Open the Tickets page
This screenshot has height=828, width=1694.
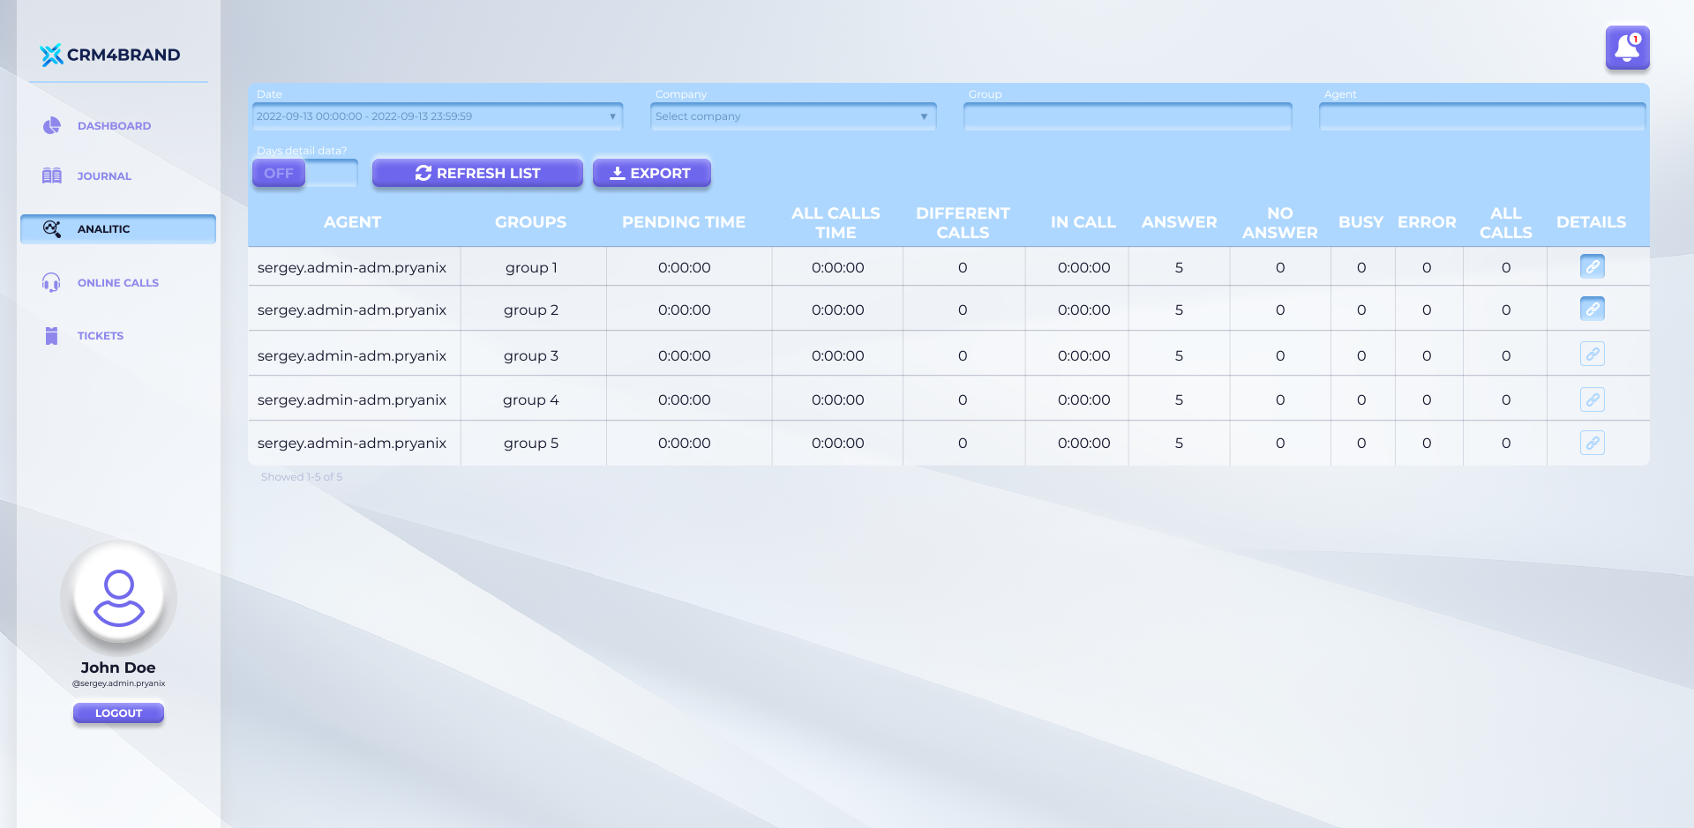(100, 336)
